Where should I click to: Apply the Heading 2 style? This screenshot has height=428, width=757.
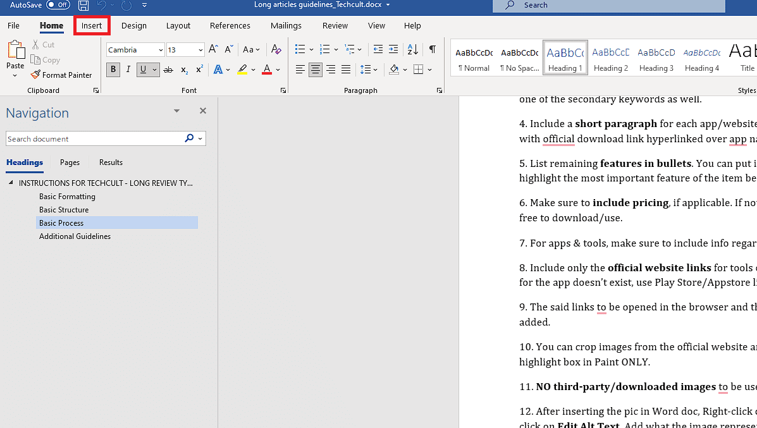[611, 59]
